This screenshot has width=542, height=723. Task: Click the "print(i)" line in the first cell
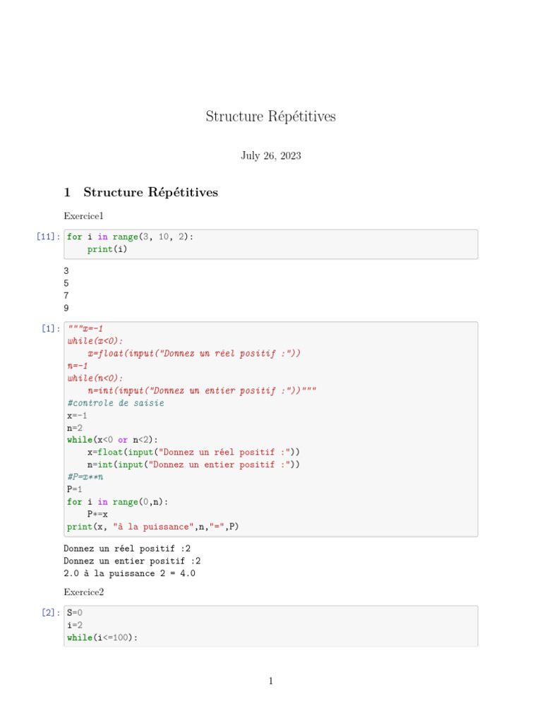[x=107, y=249]
